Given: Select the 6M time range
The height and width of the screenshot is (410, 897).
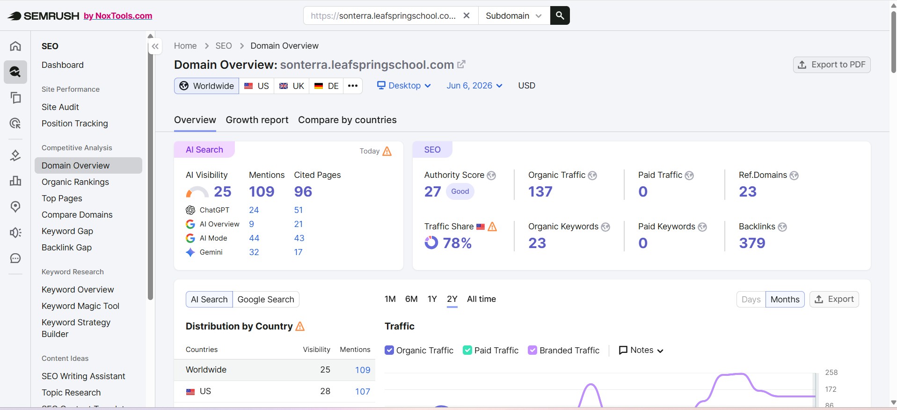Looking at the screenshot, I should [411, 299].
